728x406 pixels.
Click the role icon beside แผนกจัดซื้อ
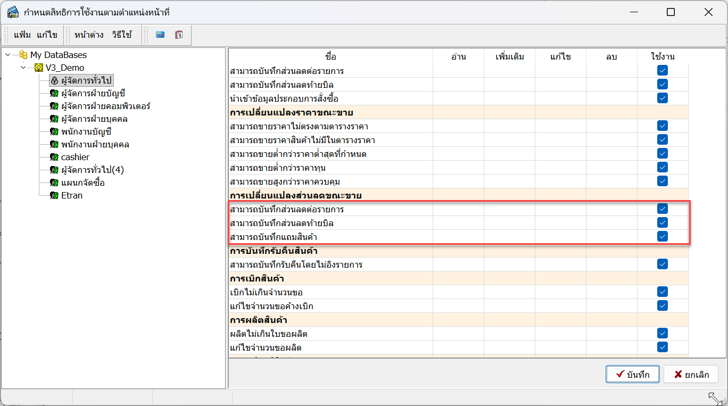tap(54, 183)
